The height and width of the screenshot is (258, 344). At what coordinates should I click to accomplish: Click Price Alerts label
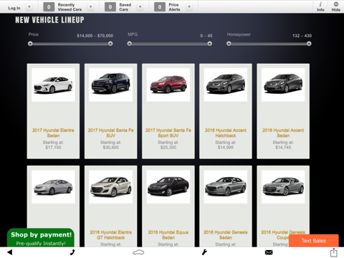(174, 7)
